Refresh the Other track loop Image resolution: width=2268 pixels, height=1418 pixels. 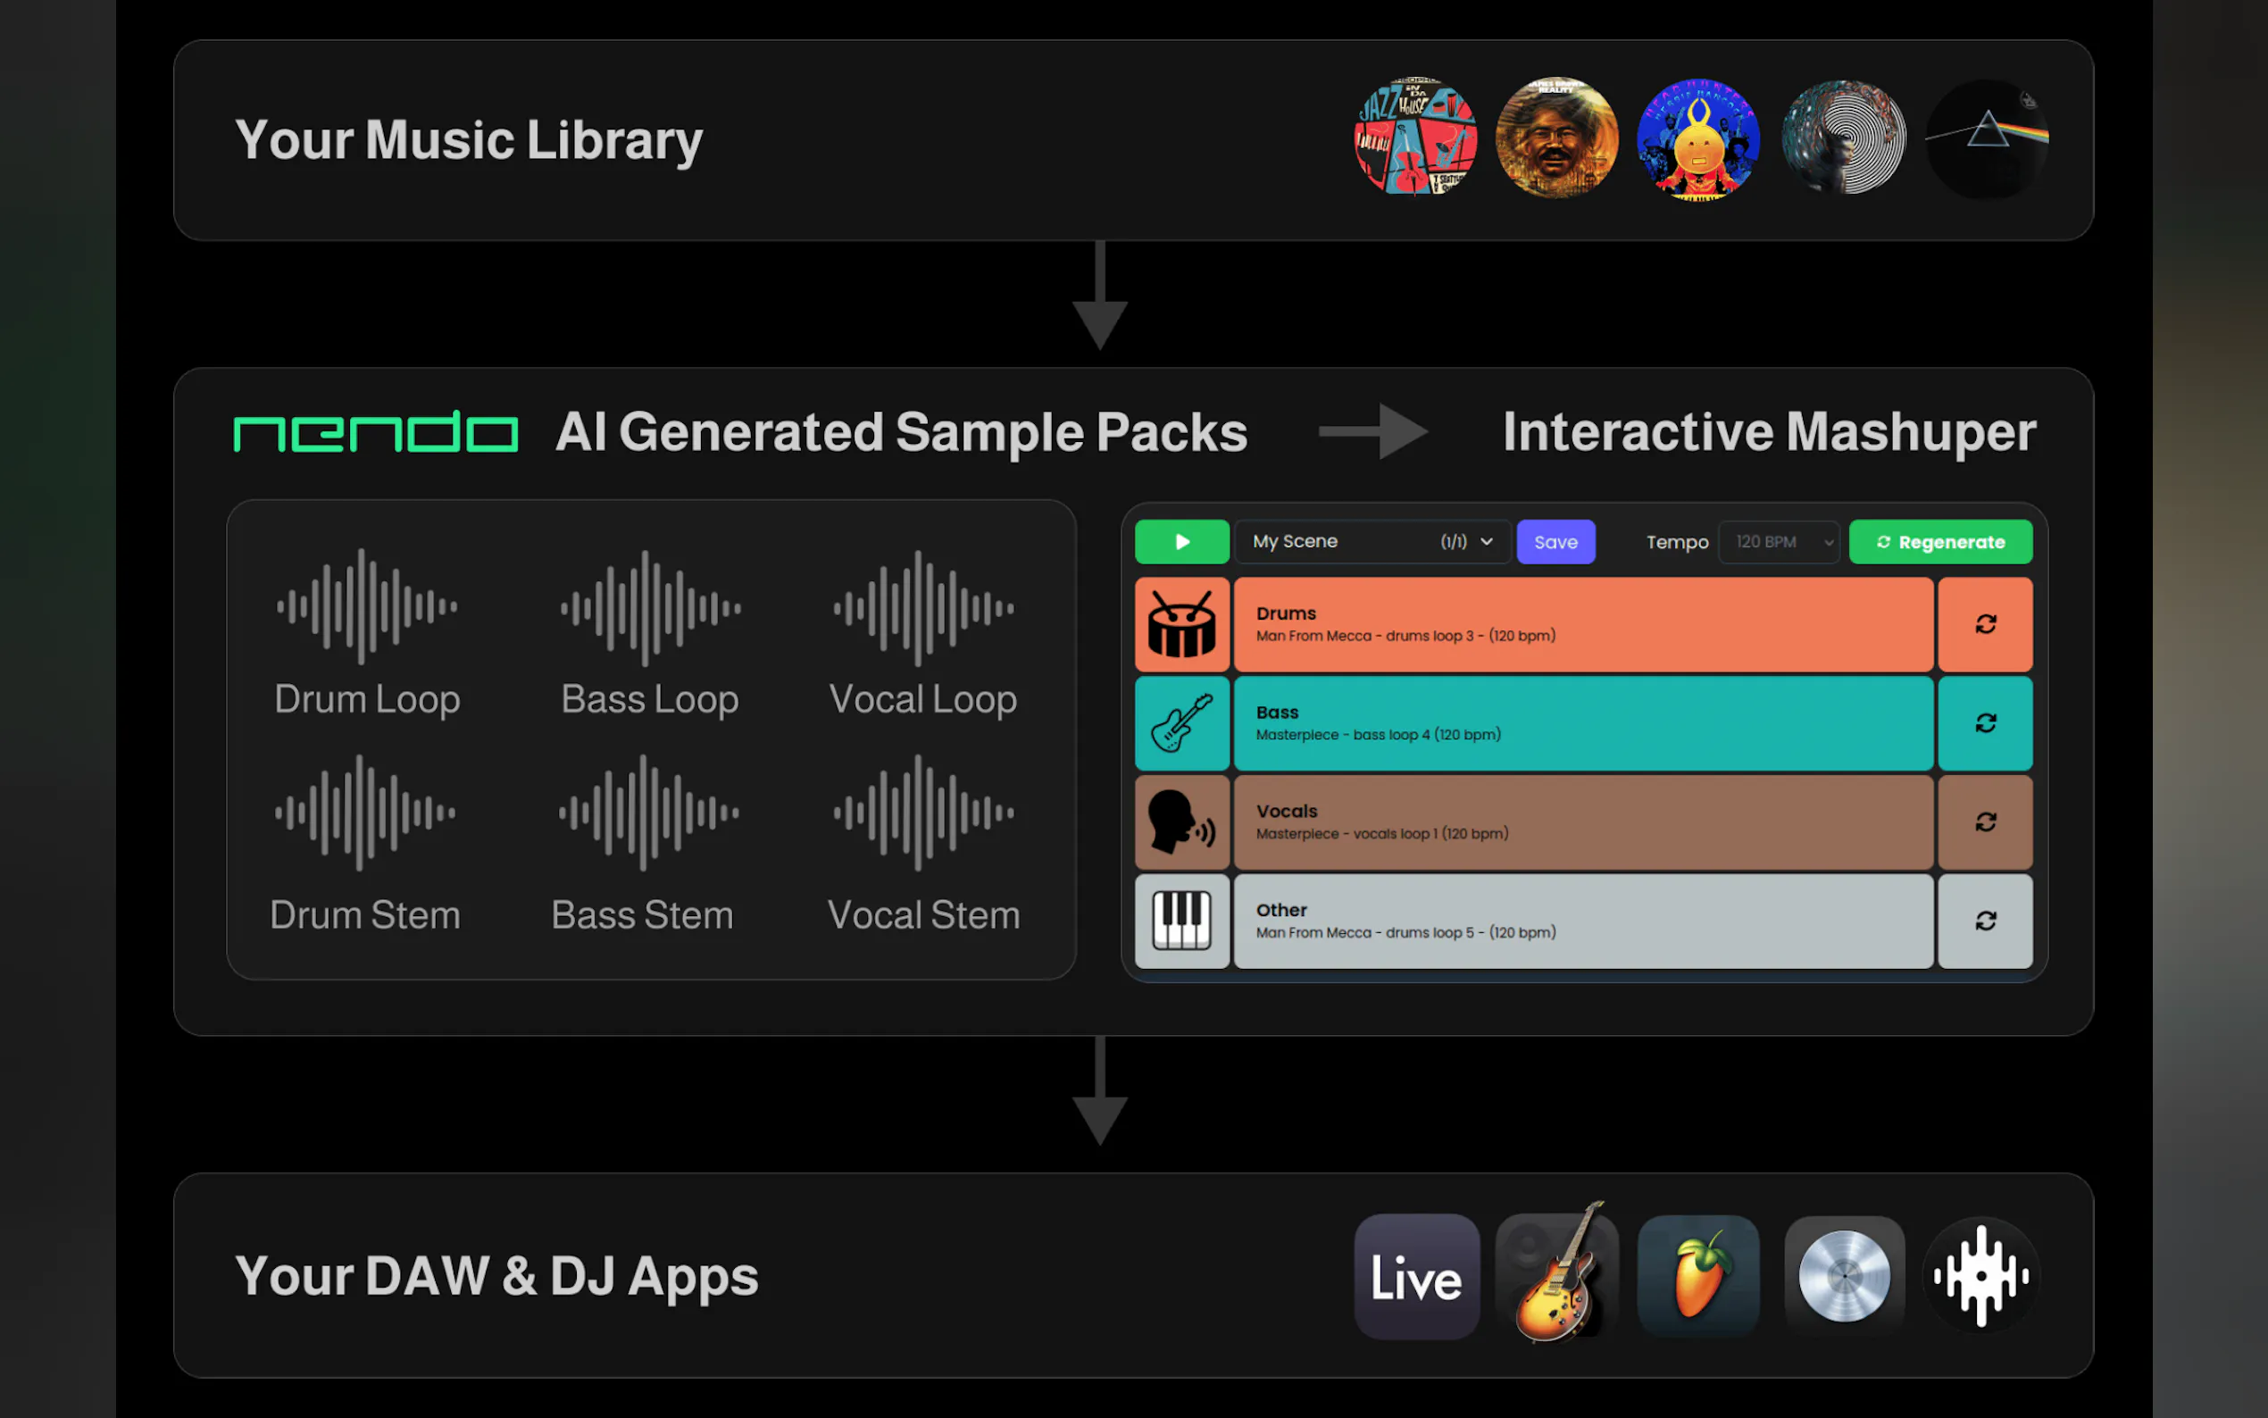click(x=1985, y=921)
